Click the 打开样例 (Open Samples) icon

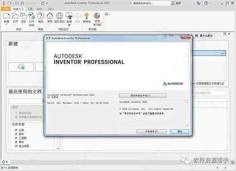[x=31, y=16]
